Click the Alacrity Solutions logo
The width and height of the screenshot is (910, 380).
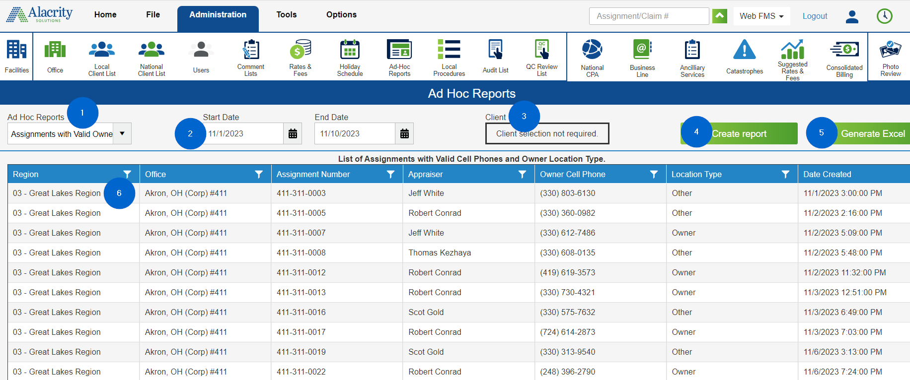point(39,14)
